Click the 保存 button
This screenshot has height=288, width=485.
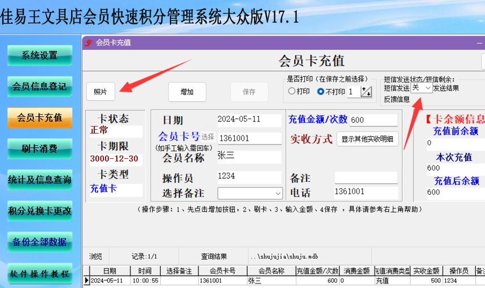click(x=249, y=92)
